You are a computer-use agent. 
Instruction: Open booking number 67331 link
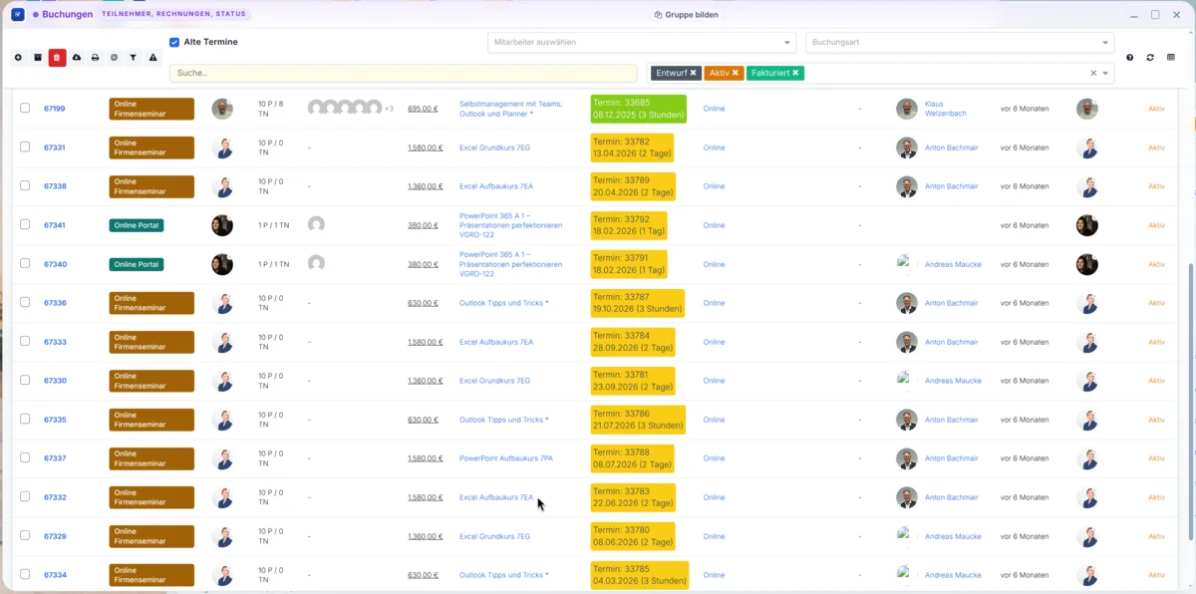coord(55,148)
